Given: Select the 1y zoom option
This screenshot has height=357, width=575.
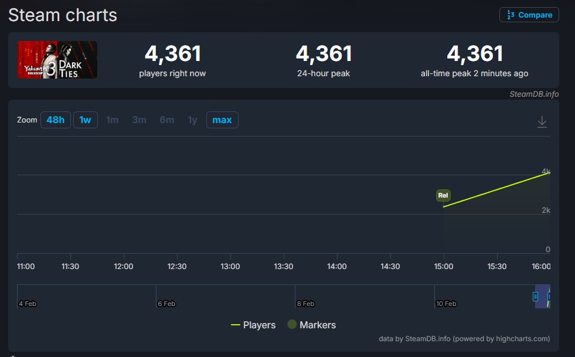Looking at the screenshot, I should pos(192,120).
